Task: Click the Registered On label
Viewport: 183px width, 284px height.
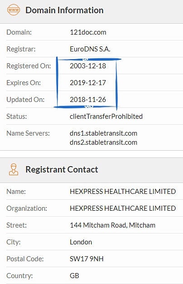Action: (29, 66)
